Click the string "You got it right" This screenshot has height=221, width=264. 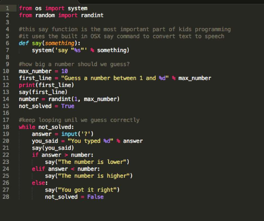[x=87, y=190]
